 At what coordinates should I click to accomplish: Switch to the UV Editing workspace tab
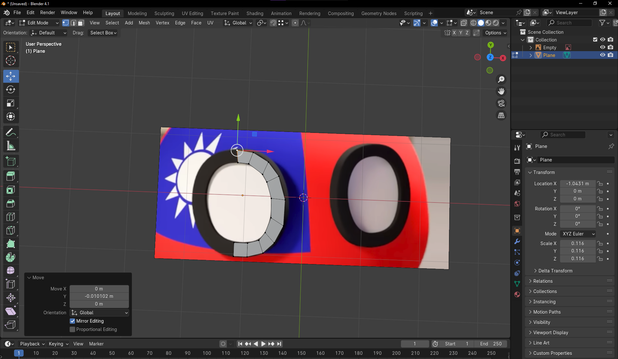click(192, 13)
